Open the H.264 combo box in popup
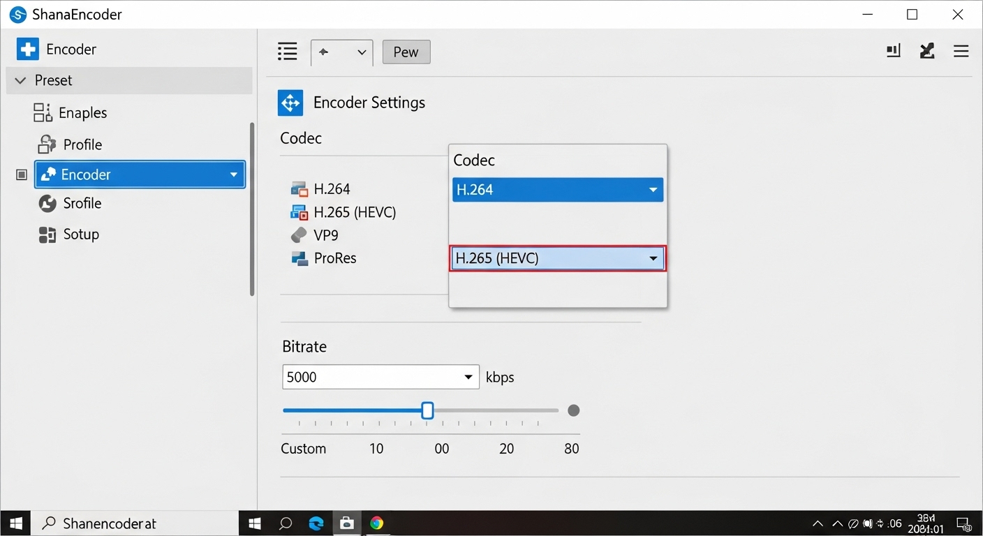983x536 pixels. 558,190
